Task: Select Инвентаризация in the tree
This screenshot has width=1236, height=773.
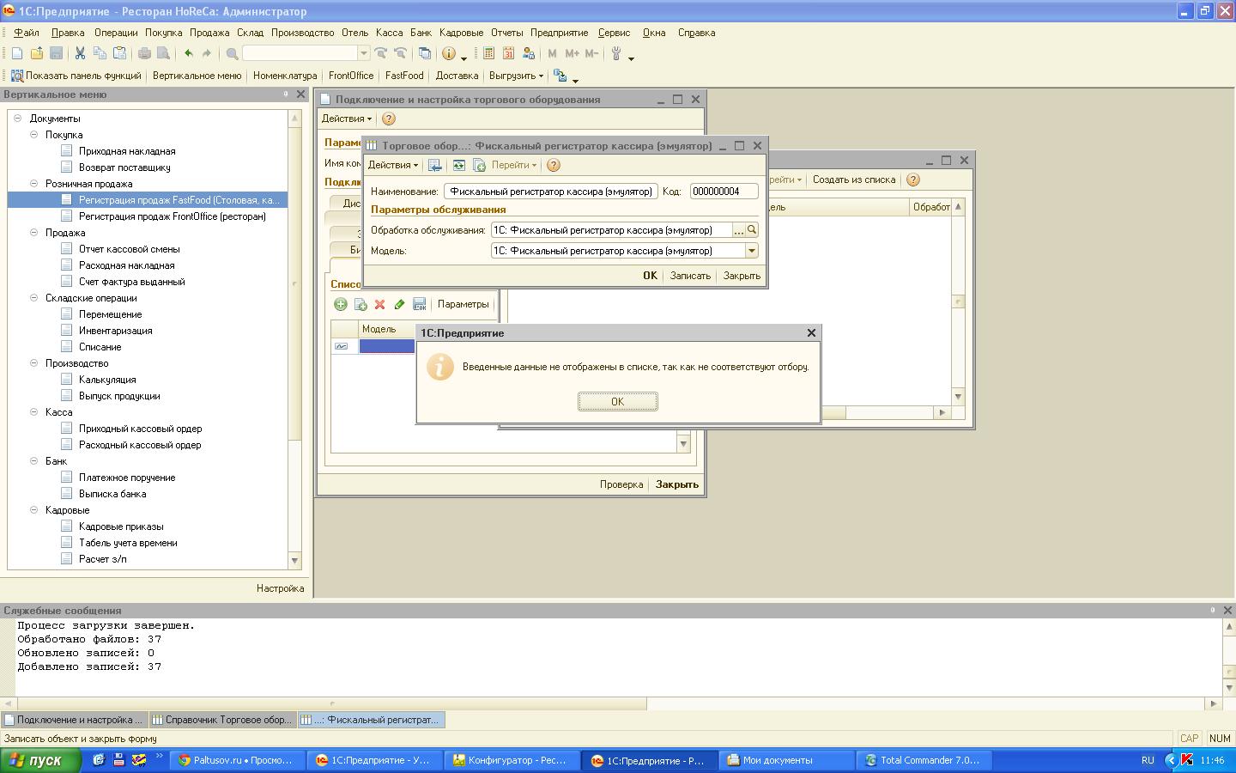Action: tap(116, 331)
